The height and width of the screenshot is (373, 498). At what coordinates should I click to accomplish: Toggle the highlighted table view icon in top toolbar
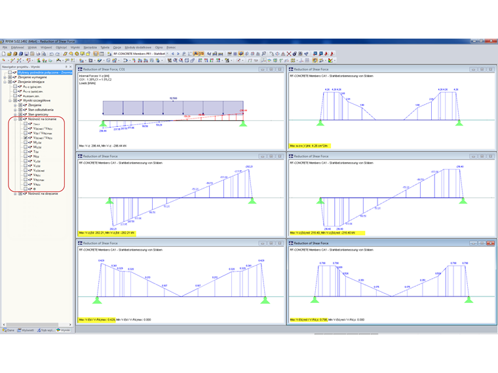coord(96,54)
